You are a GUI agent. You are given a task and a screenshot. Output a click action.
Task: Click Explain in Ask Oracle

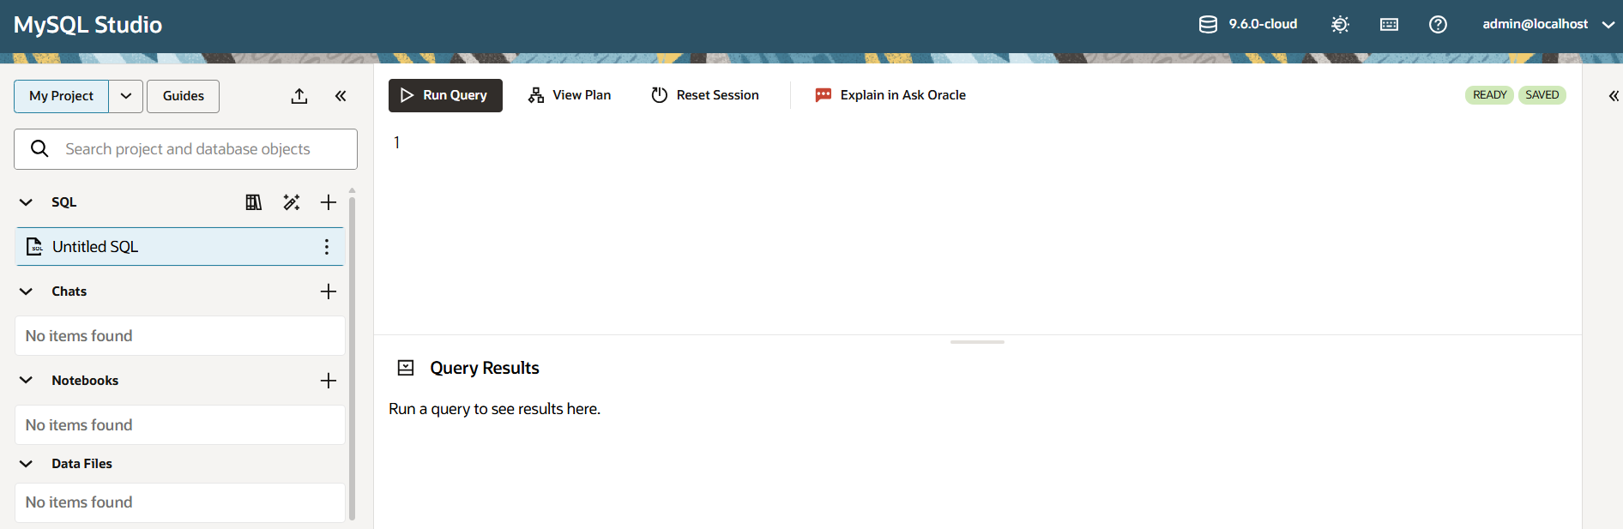click(890, 95)
